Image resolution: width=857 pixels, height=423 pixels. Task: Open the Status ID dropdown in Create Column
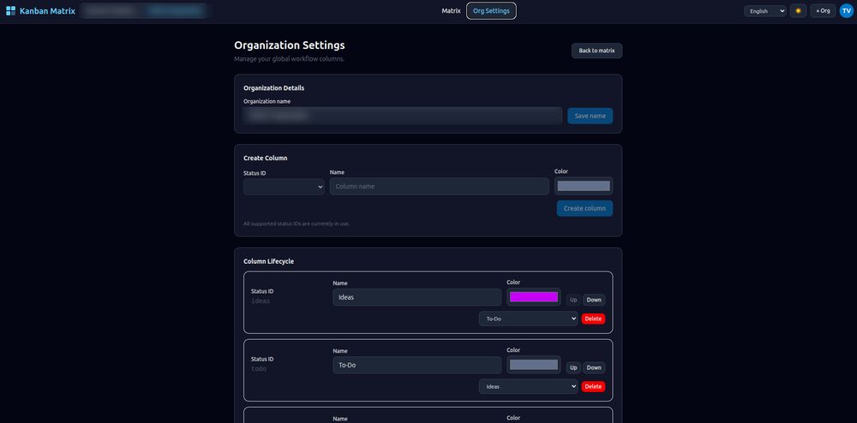point(284,187)
